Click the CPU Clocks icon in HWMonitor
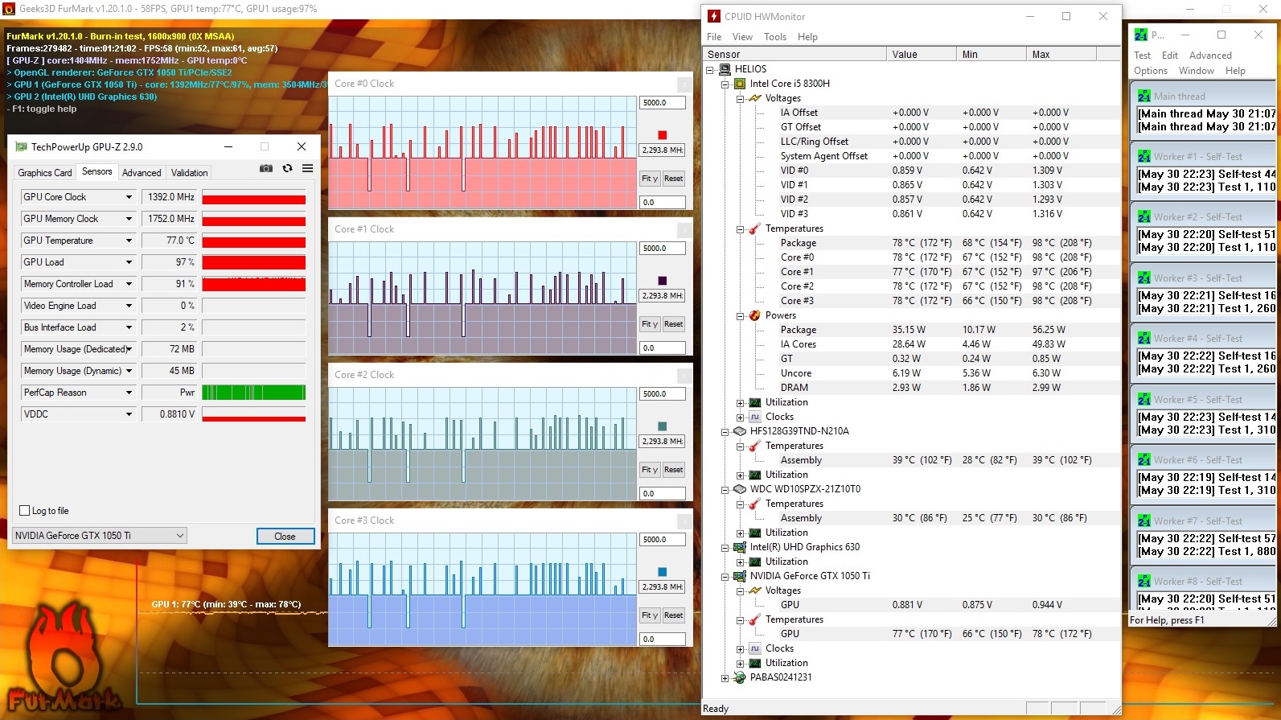This screenshot has width=1281, height=720. coord(755,417)
